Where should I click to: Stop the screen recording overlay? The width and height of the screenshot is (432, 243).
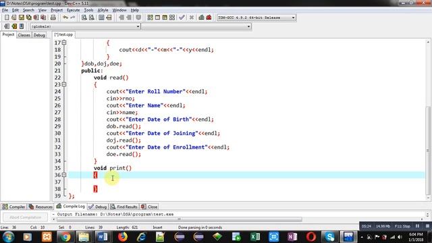427,226
